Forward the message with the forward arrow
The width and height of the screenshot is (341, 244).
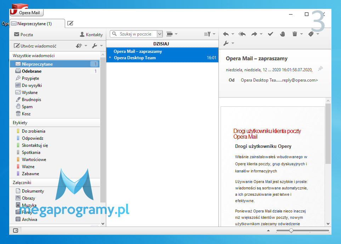coord(254,34)
